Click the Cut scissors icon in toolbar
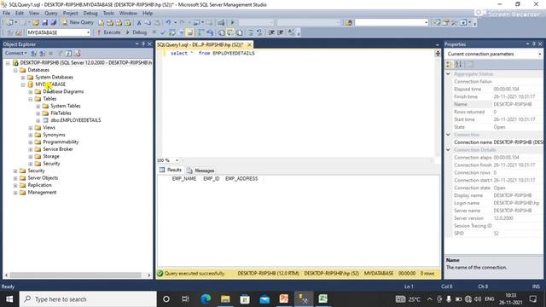This screenshot has height=307, width=546. click(139, 23)
